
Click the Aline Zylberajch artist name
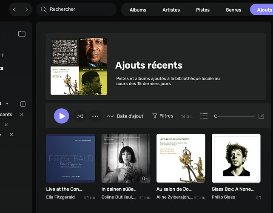click(174, 197)
